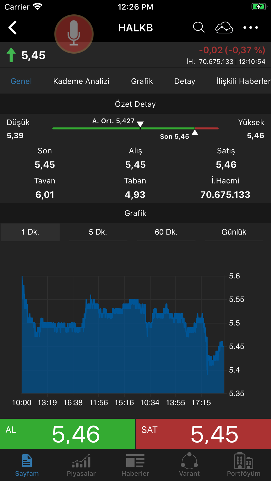Tap the -0,02 (-0,37 %) change value
This screenshot has height=481, width=271.
click(x=232, y=50)
